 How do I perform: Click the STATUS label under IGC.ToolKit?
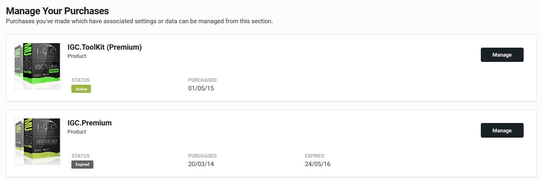(x=80, y=80)
